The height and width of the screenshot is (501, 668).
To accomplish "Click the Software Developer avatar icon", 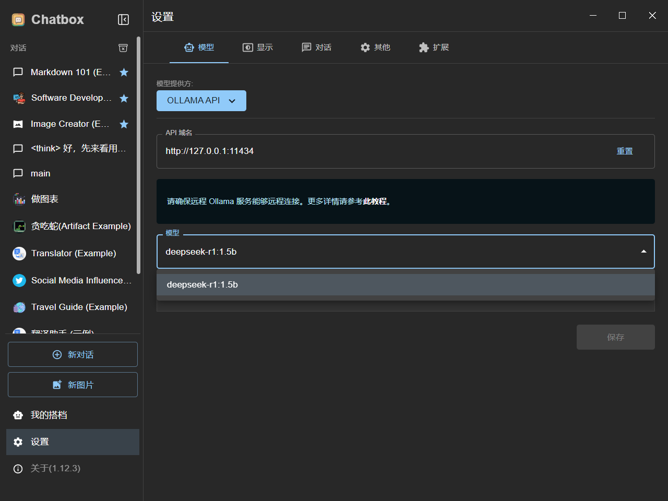I will coord(19,98).
